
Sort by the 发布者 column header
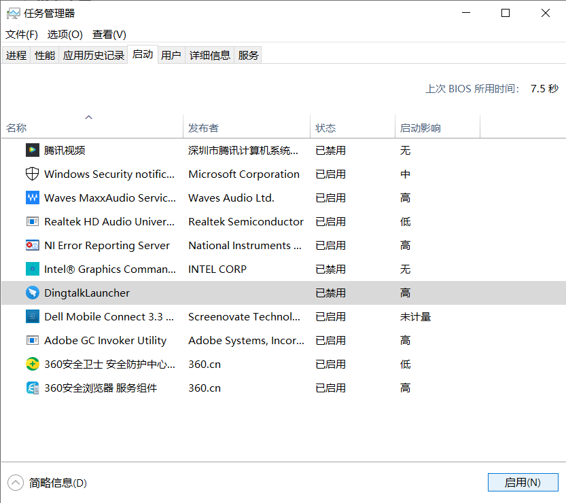pos(247,126)
